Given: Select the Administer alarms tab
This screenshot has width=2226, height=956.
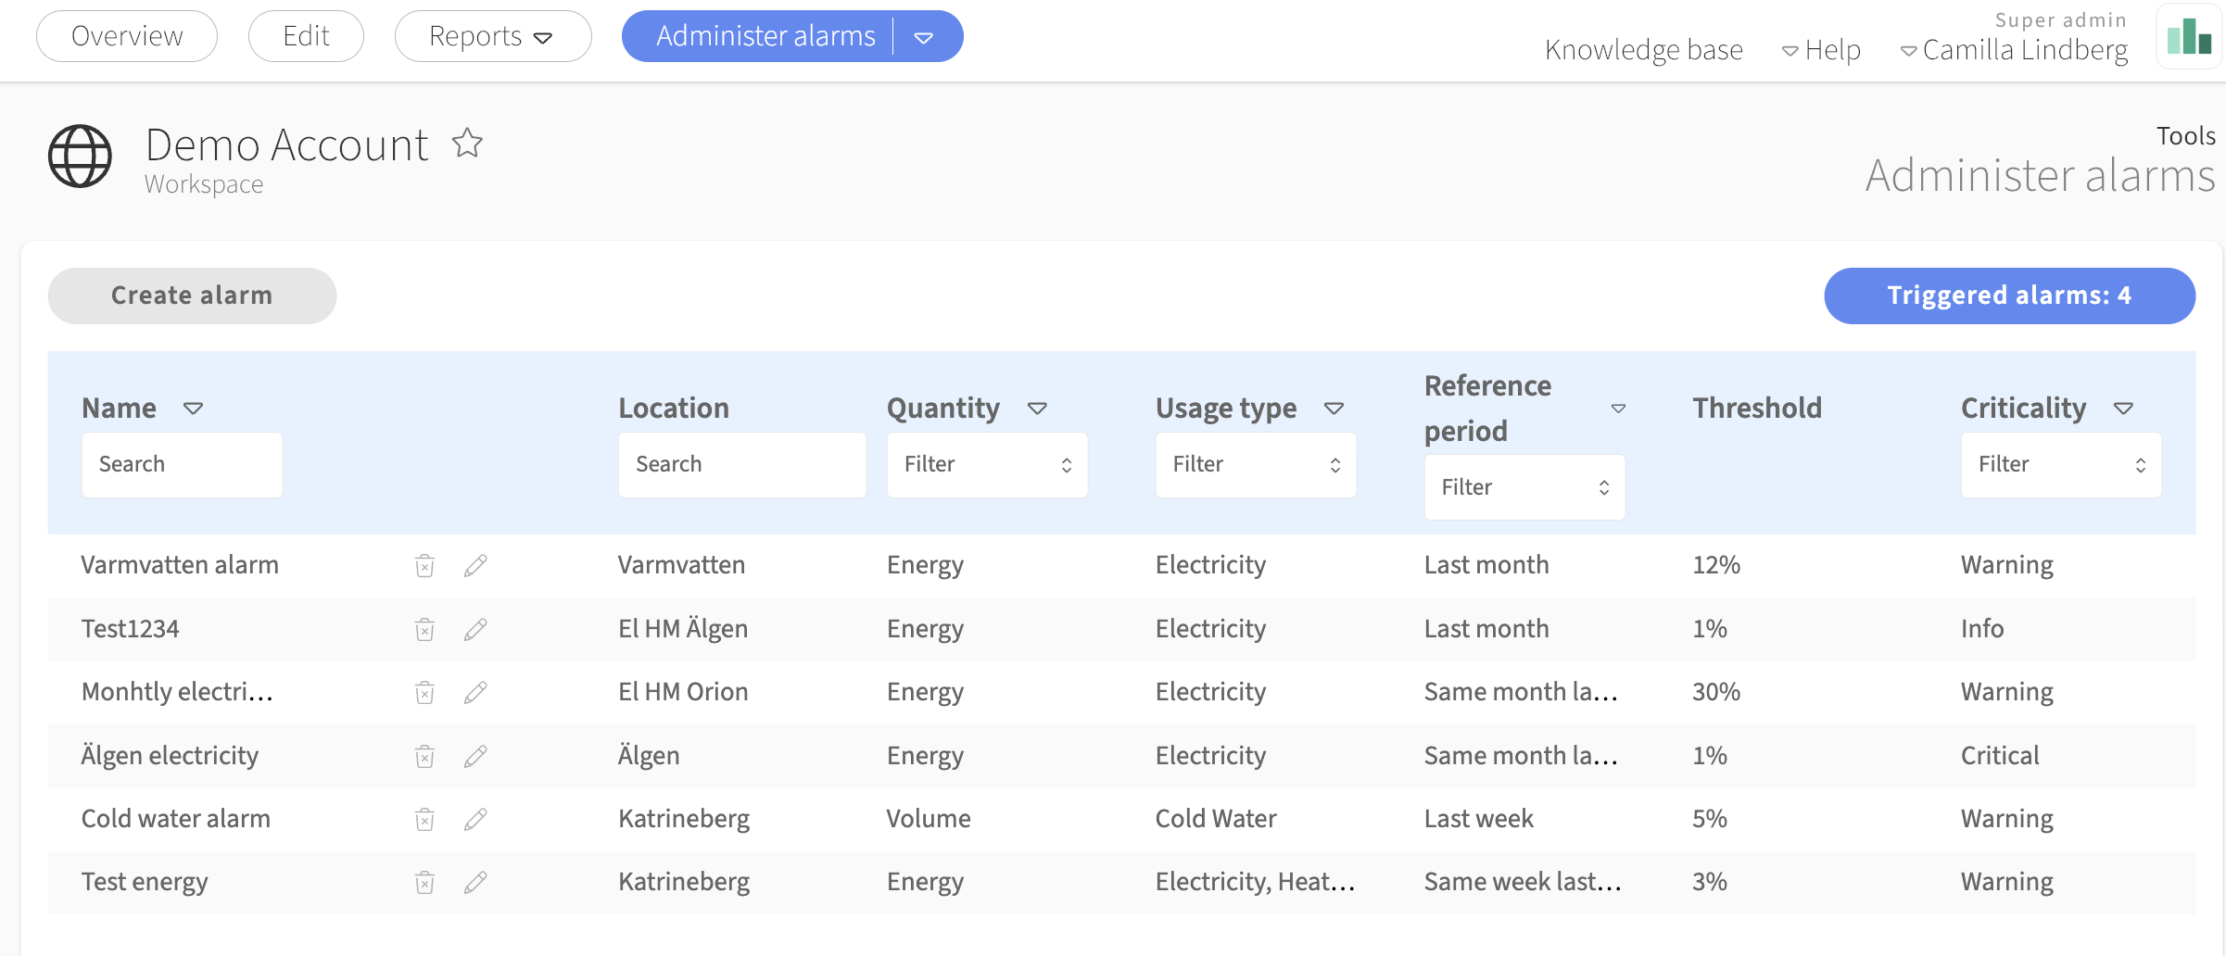Looking at the screenshot, I should coord(765,36).
